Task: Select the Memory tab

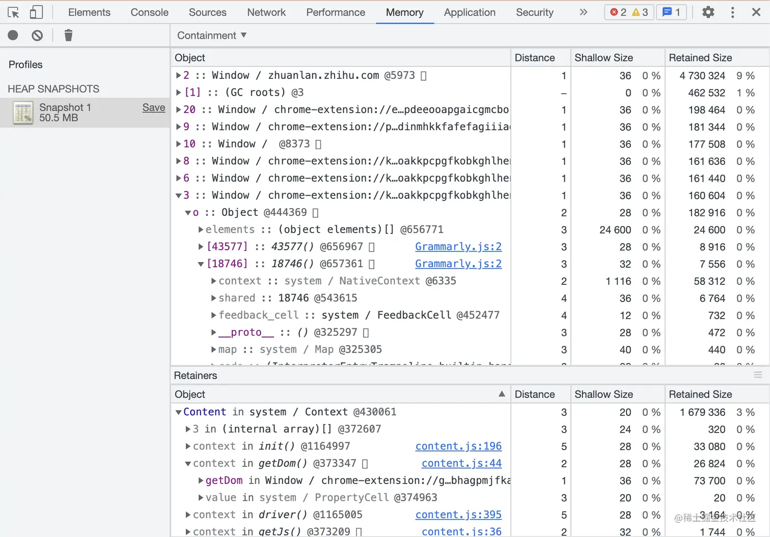Action: tap(404, 12)
